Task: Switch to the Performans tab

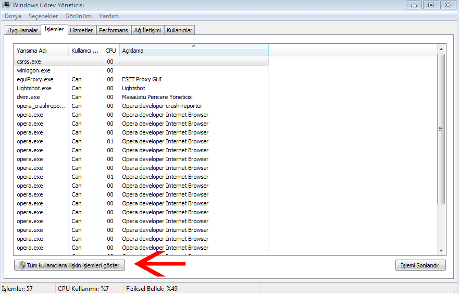Action: tap(113, 30)
